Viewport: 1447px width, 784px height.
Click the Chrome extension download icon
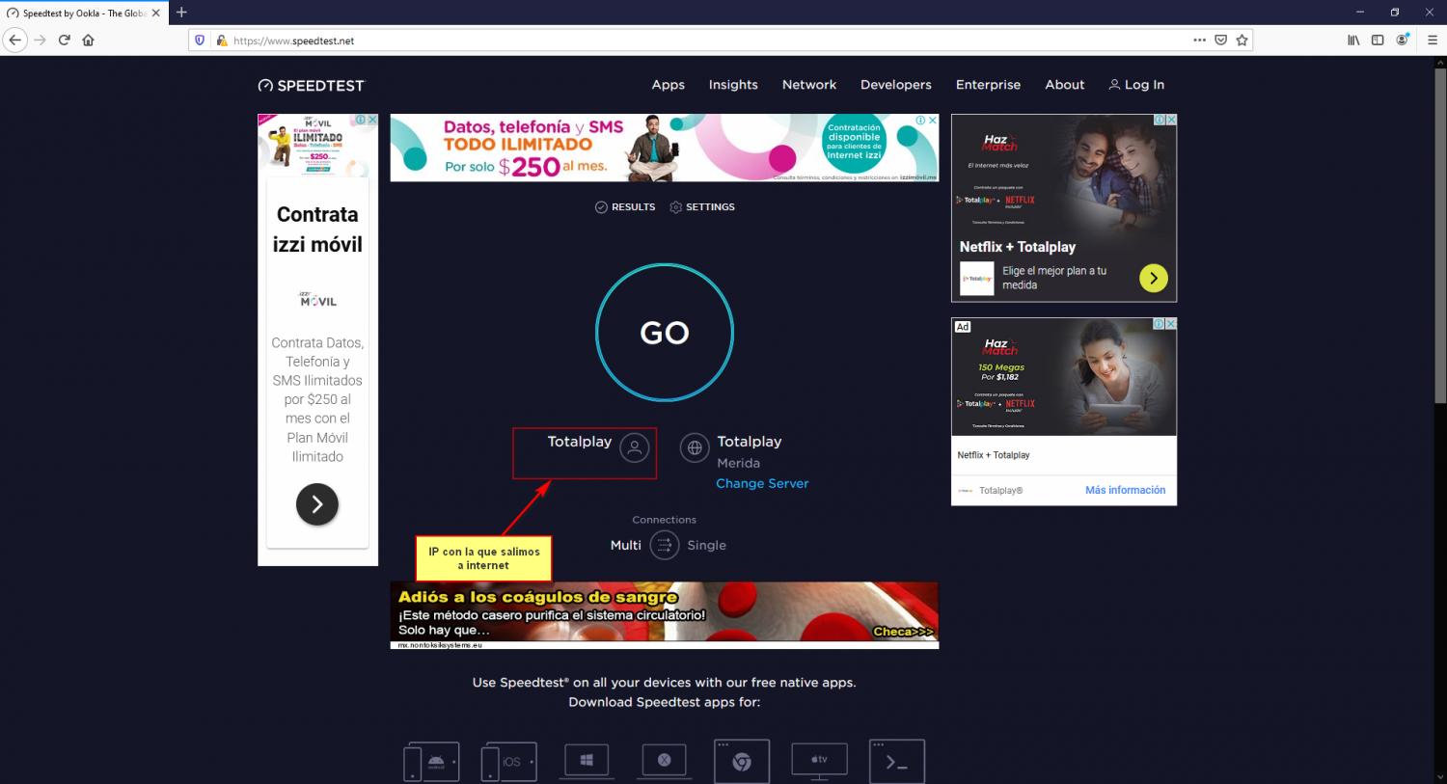pos(742,761)
